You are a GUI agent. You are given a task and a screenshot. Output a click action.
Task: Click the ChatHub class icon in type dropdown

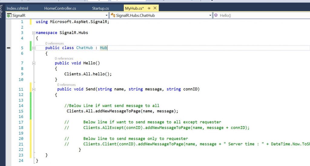click(113, 15)
